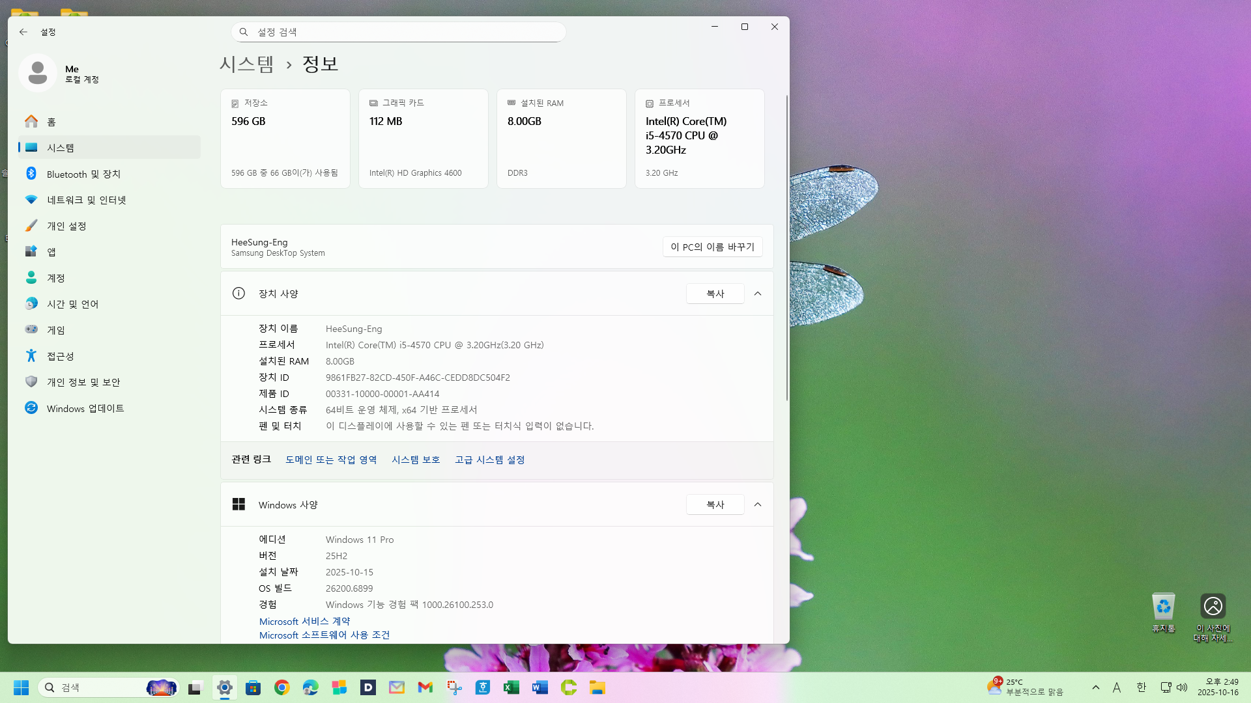Open 네트워크 및 인터넷 settings

point(86,200)
